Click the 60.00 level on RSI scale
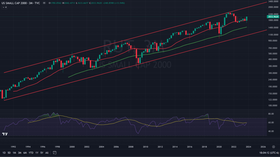Image resolution: width=280 pixels, height=157 pixels. click(x=271, y=122)
